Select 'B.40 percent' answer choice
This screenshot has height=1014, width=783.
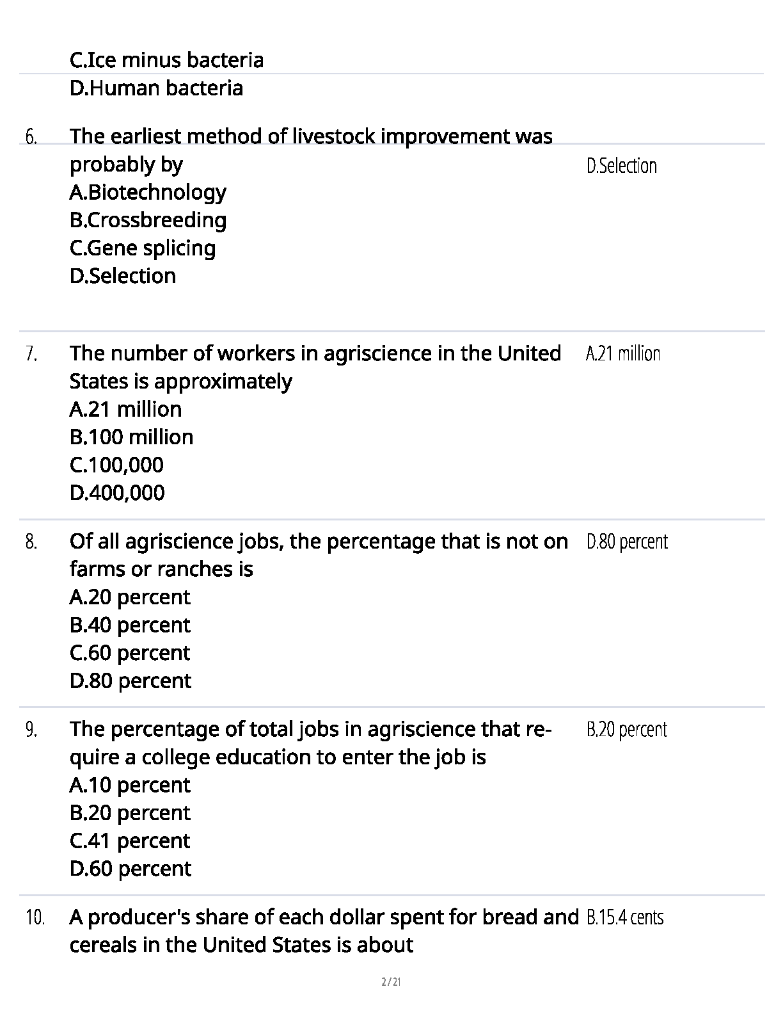(130, 625)
